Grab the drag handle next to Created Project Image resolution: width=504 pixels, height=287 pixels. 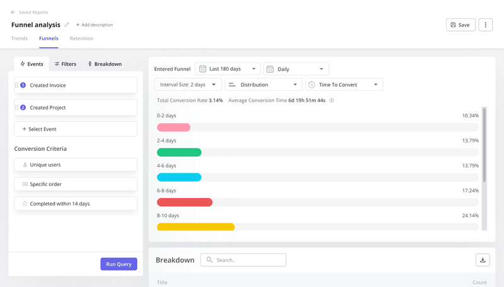(x=16, y=108)
